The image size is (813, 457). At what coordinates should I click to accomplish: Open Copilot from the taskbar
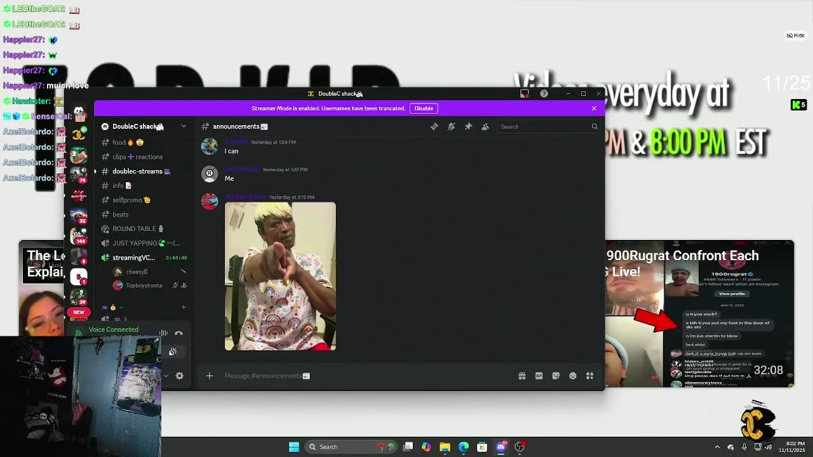click(x=426, y=447)
